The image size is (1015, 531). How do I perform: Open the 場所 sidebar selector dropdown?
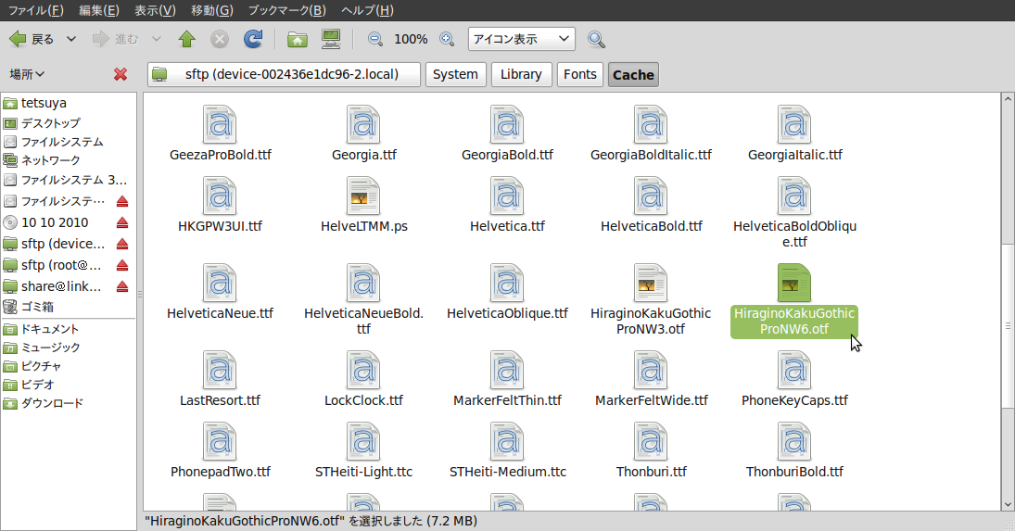pyautogui.click(x=27, y=74)
